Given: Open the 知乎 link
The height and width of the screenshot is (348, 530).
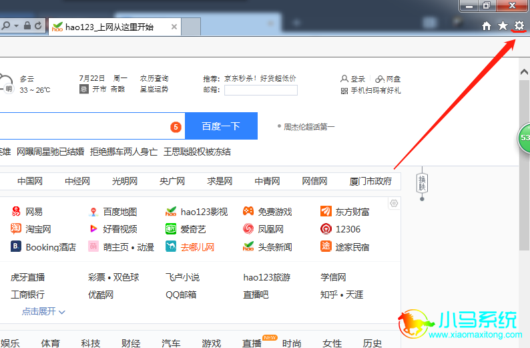Looking at the screenshot, I should 328,295.
